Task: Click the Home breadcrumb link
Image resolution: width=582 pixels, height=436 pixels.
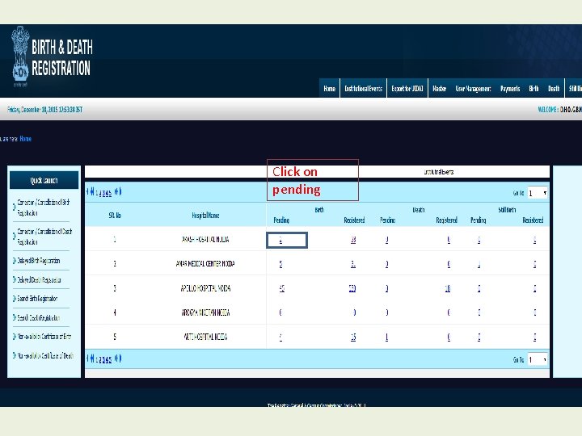Action: (26, 139)
